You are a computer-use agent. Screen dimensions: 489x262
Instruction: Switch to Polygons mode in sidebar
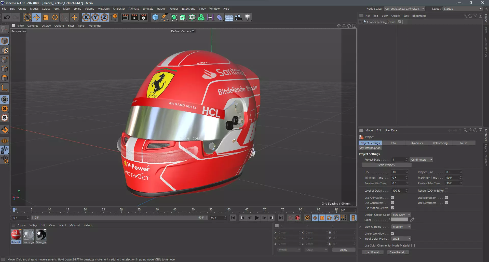click(x=5, y=78)
